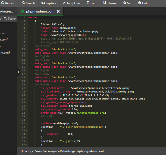Fold the server block at line 2
166x155 pixels.
click(26, 21)
